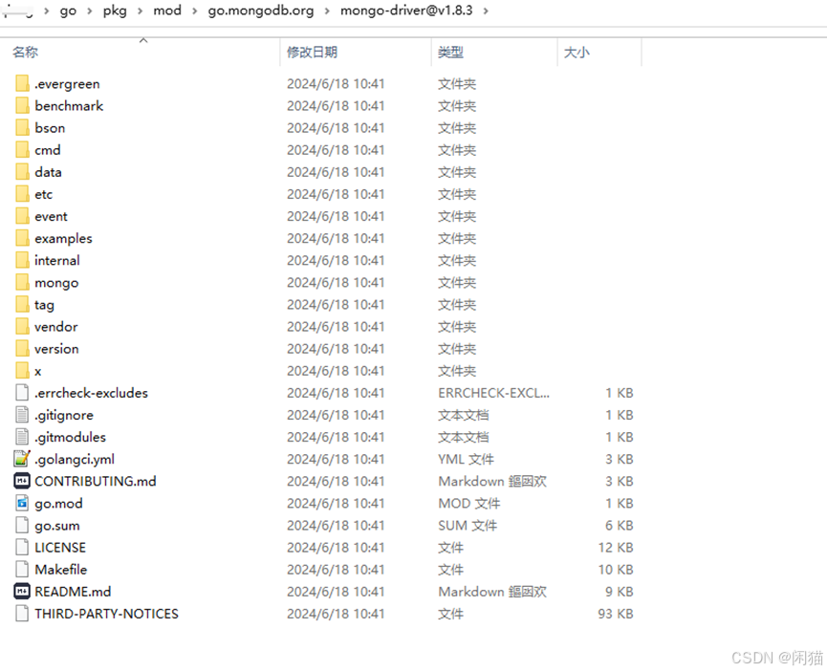Expand chevron after mongo-driver@v1.8.3 breadcrumb

(486, 11)
